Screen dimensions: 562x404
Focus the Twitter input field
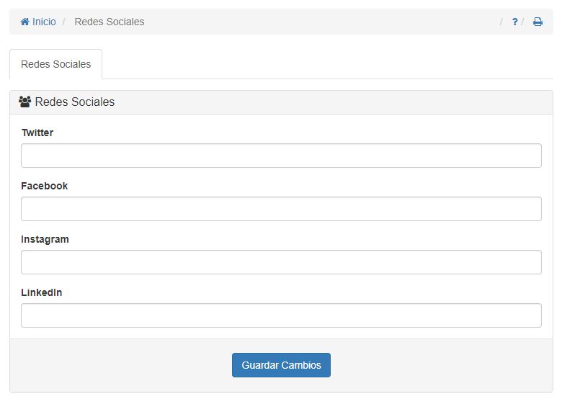coord(281,156)
